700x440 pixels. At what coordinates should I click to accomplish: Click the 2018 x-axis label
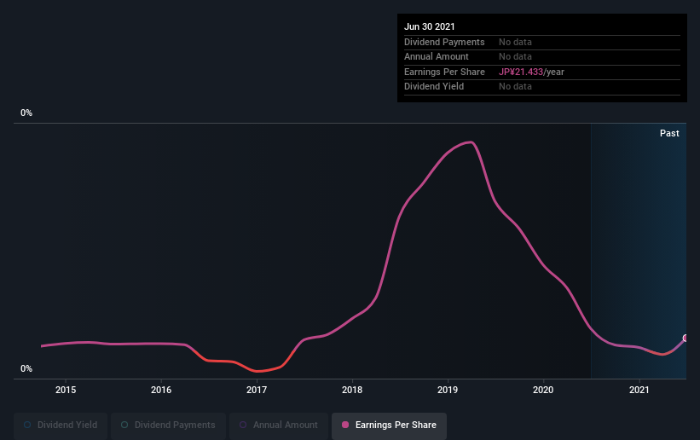click(x=352, y=390)
